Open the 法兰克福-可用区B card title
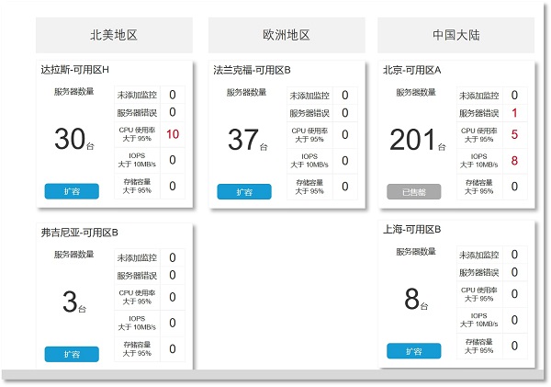Image resolution: width=551 pixels, height=387 pixels. pos(252,70)
